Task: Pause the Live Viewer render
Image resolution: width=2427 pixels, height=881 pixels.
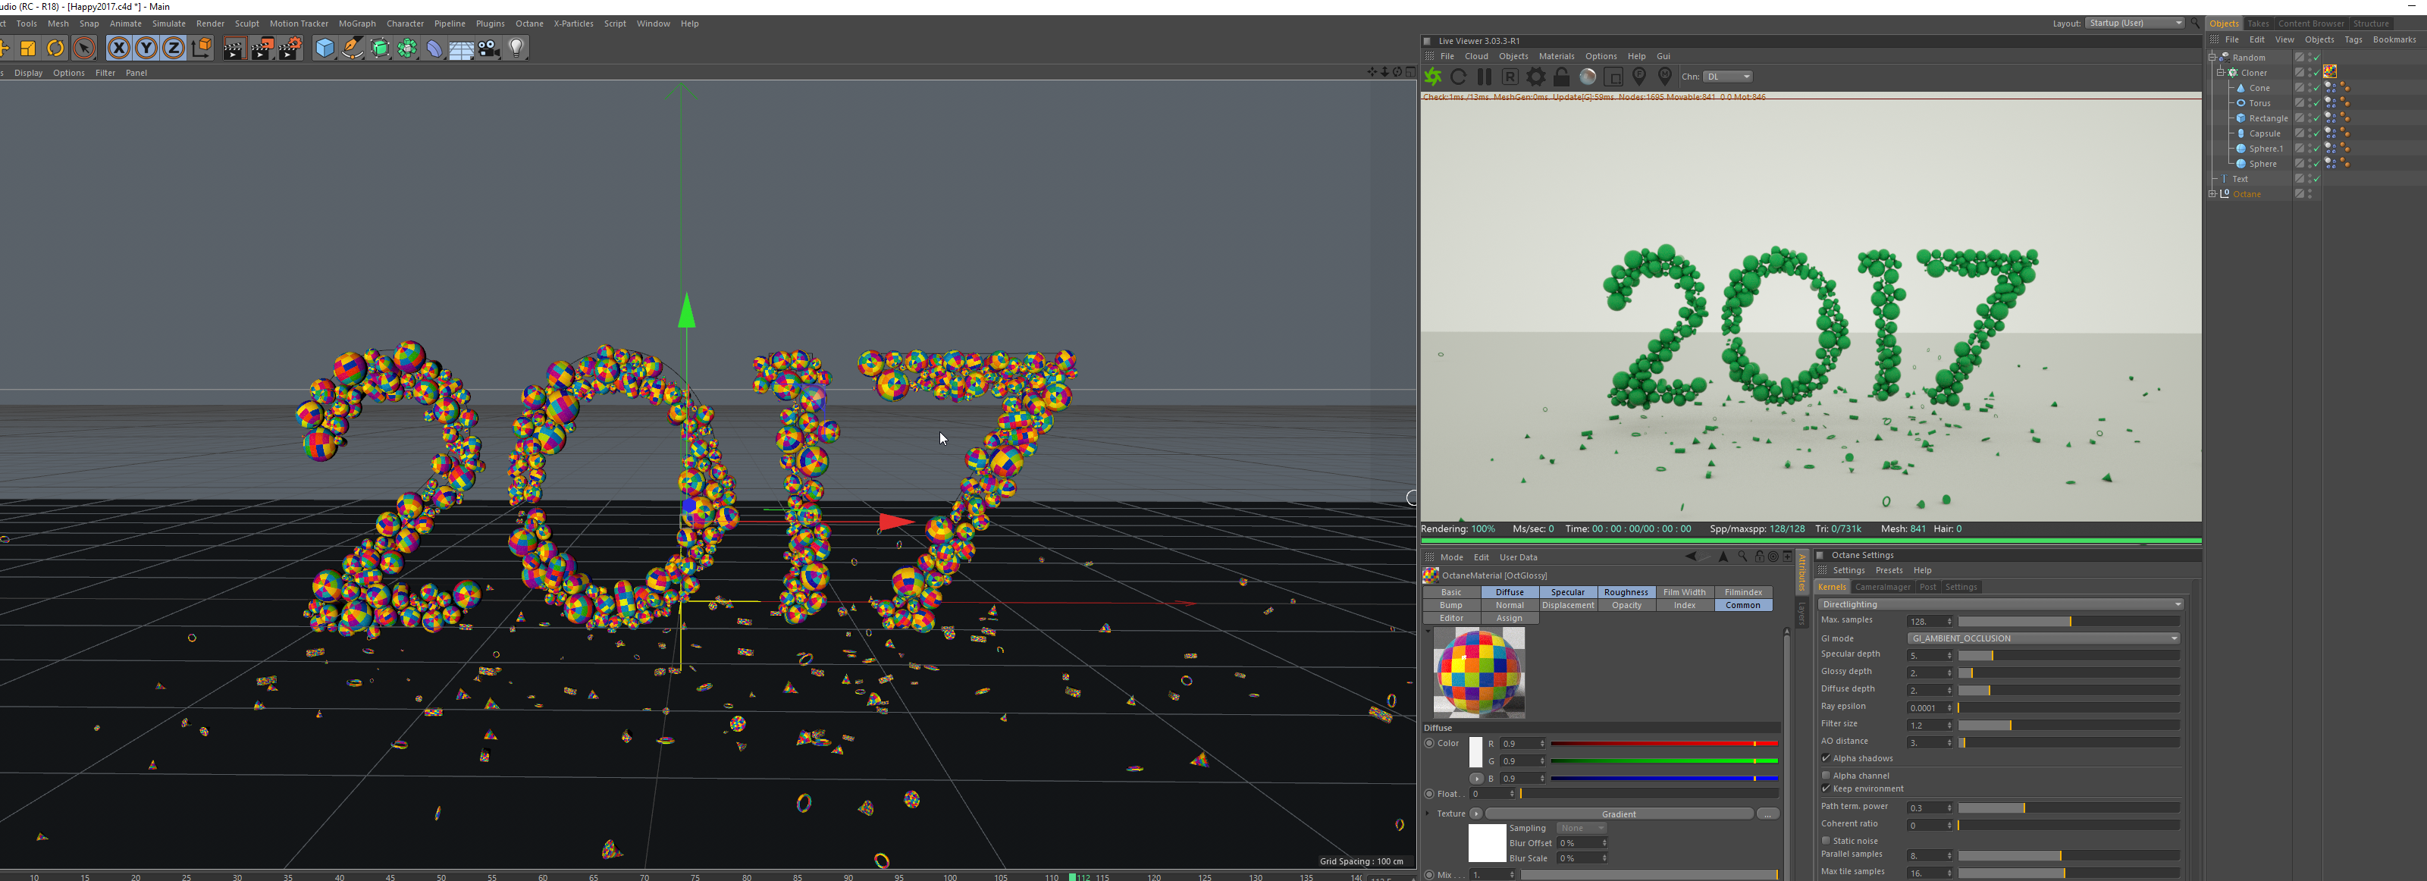Action: tap(1484, 77)
